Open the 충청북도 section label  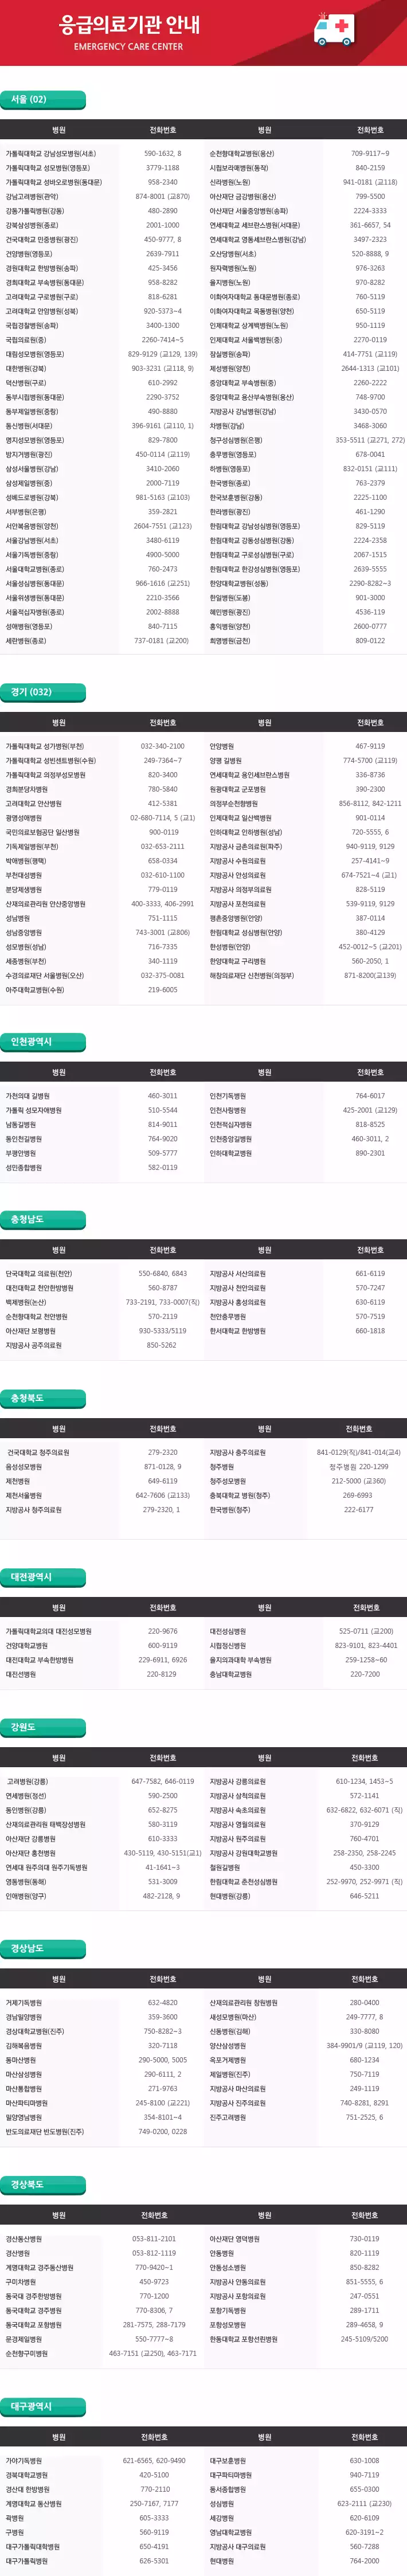[x=28, y=1398]
